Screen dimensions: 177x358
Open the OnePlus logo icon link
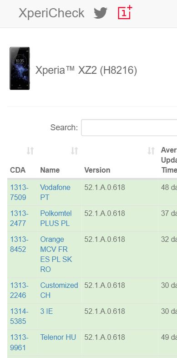[125, 12]
